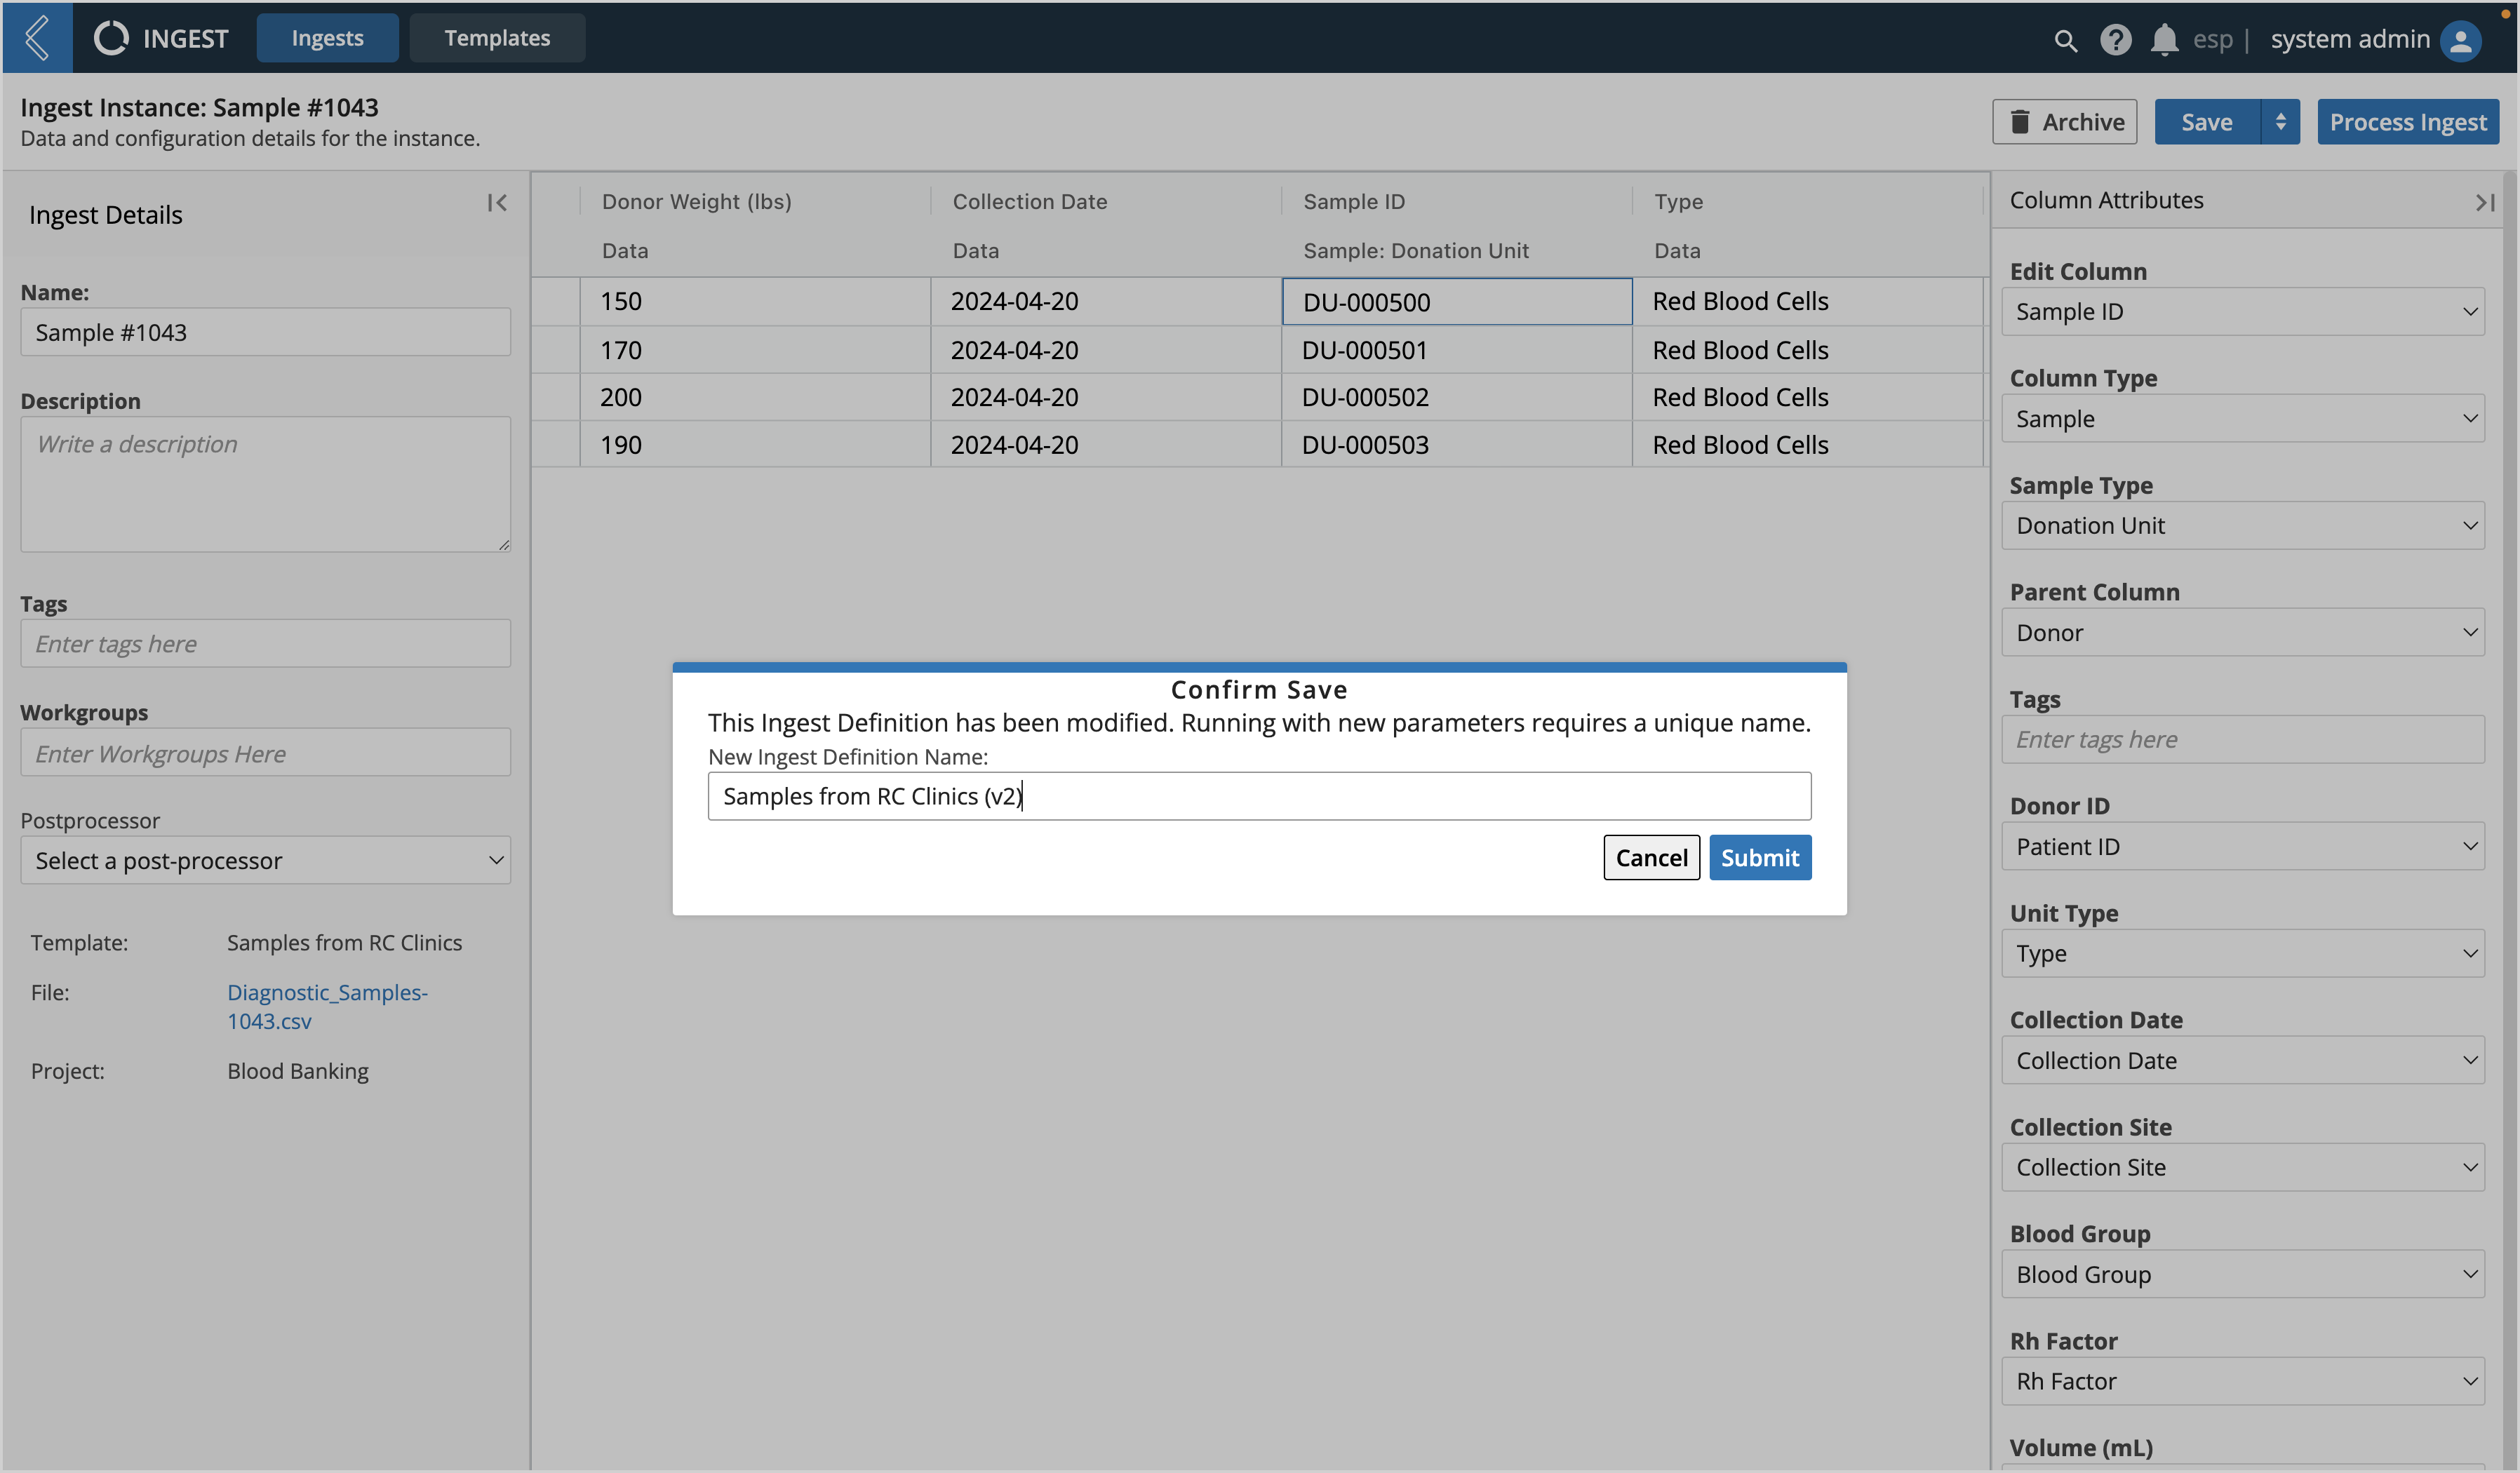Screen dimensions: 2520x1473
Task: Click the donor weight cell 170
Action: [x=755, y=350]
